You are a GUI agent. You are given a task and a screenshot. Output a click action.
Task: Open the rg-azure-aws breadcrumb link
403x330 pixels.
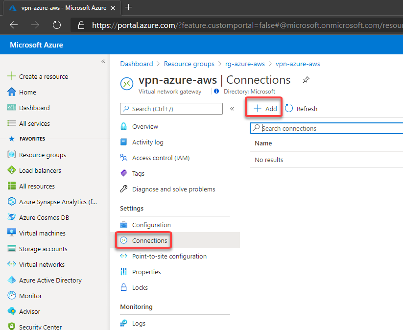pyautogui.click(x=245, y=64)
